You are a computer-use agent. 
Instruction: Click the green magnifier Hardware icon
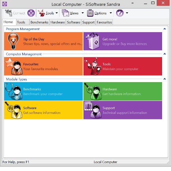coord(93,91)
